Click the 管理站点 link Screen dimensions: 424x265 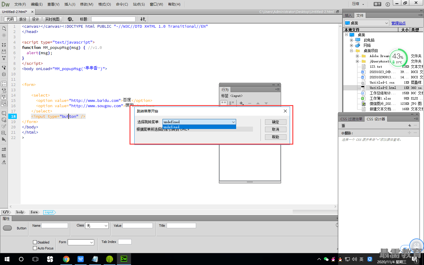pyautogui.click(x=398, y=23)
